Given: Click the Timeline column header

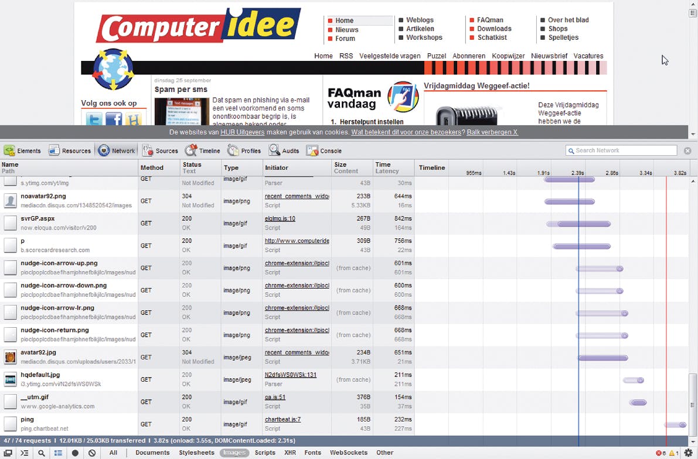Looking at the screenshot, I should tap(432, 167).
